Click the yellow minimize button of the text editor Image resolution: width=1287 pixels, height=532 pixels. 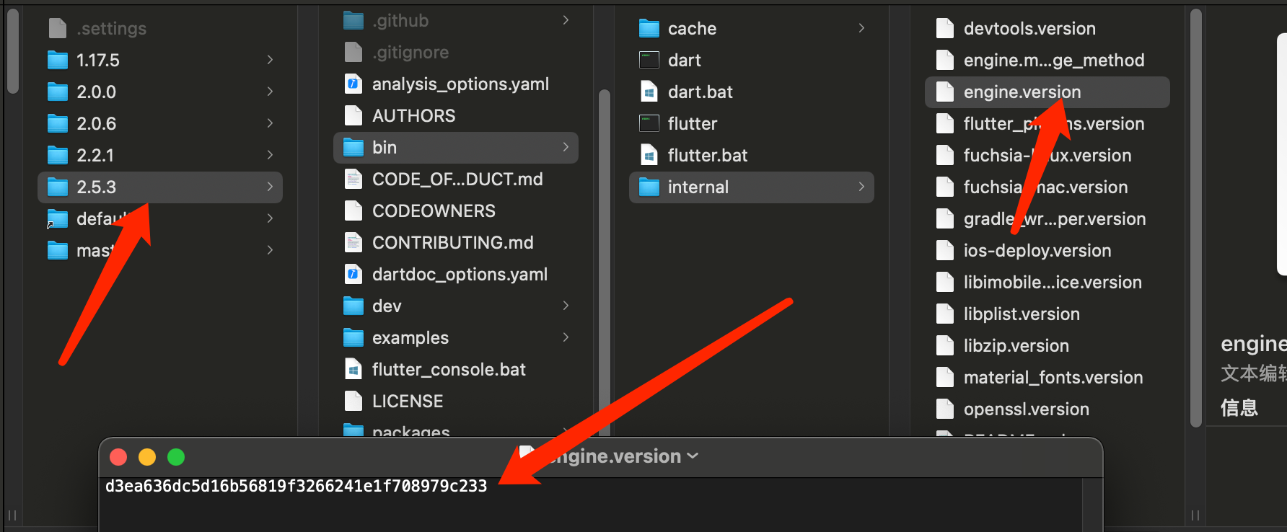[x=147, y=457]
